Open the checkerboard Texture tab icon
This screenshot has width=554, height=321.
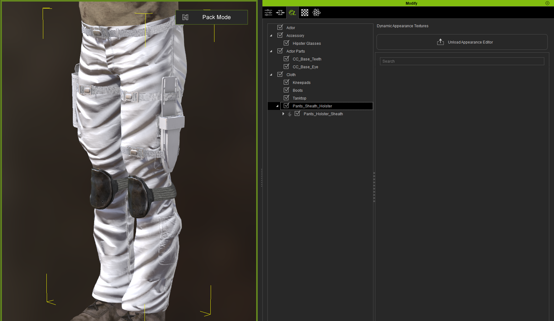pyautogui.click(x=305, y=13)
